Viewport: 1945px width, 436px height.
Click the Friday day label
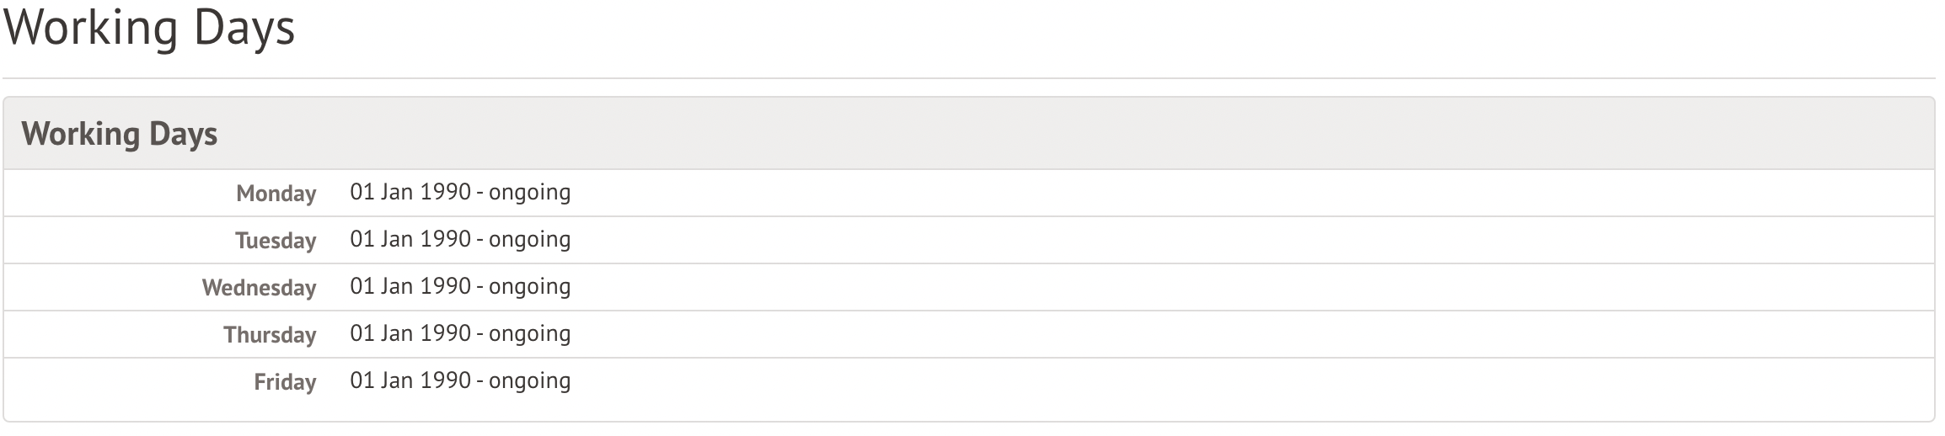tap(285, 382)
